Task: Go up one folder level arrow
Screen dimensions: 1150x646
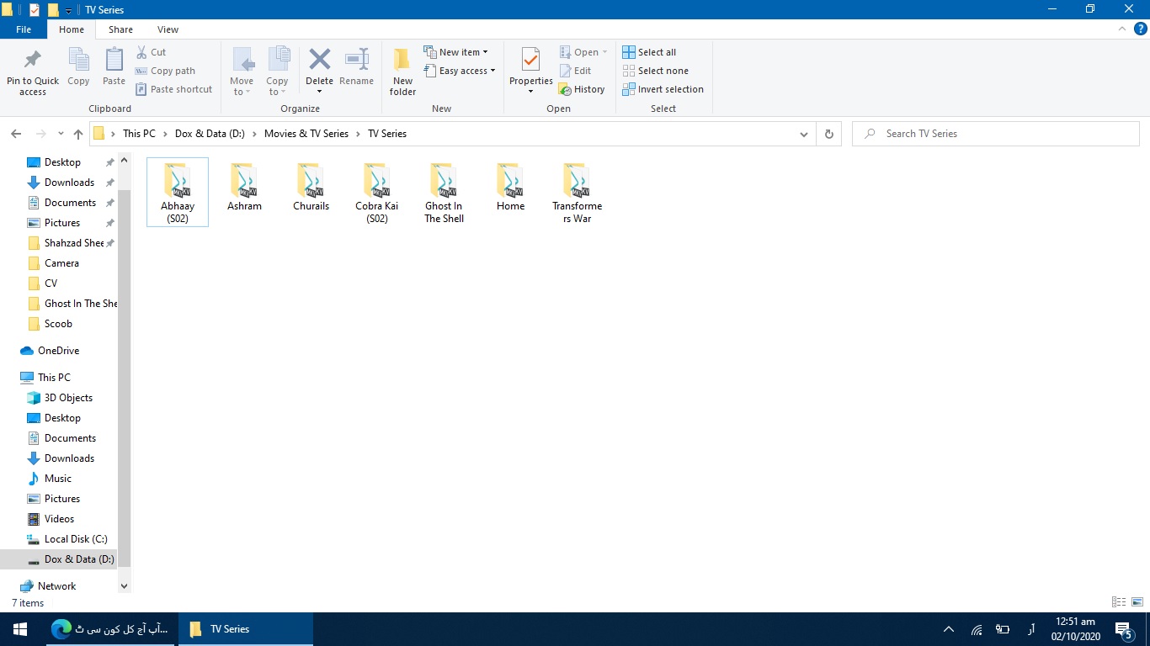Action: pos(78,134)
